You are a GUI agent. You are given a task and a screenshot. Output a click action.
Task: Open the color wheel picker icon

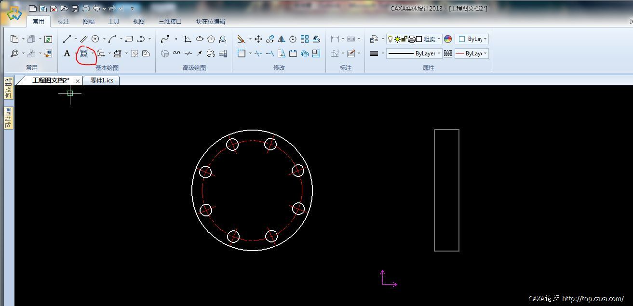(448, 39)
